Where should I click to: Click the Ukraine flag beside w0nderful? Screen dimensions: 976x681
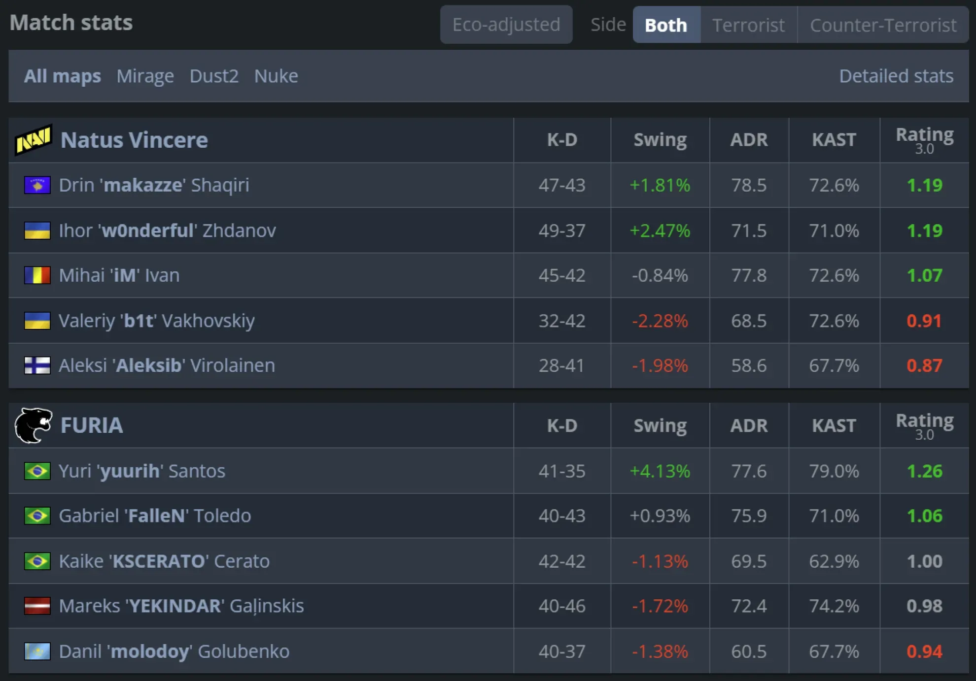(x=37, y=230)
